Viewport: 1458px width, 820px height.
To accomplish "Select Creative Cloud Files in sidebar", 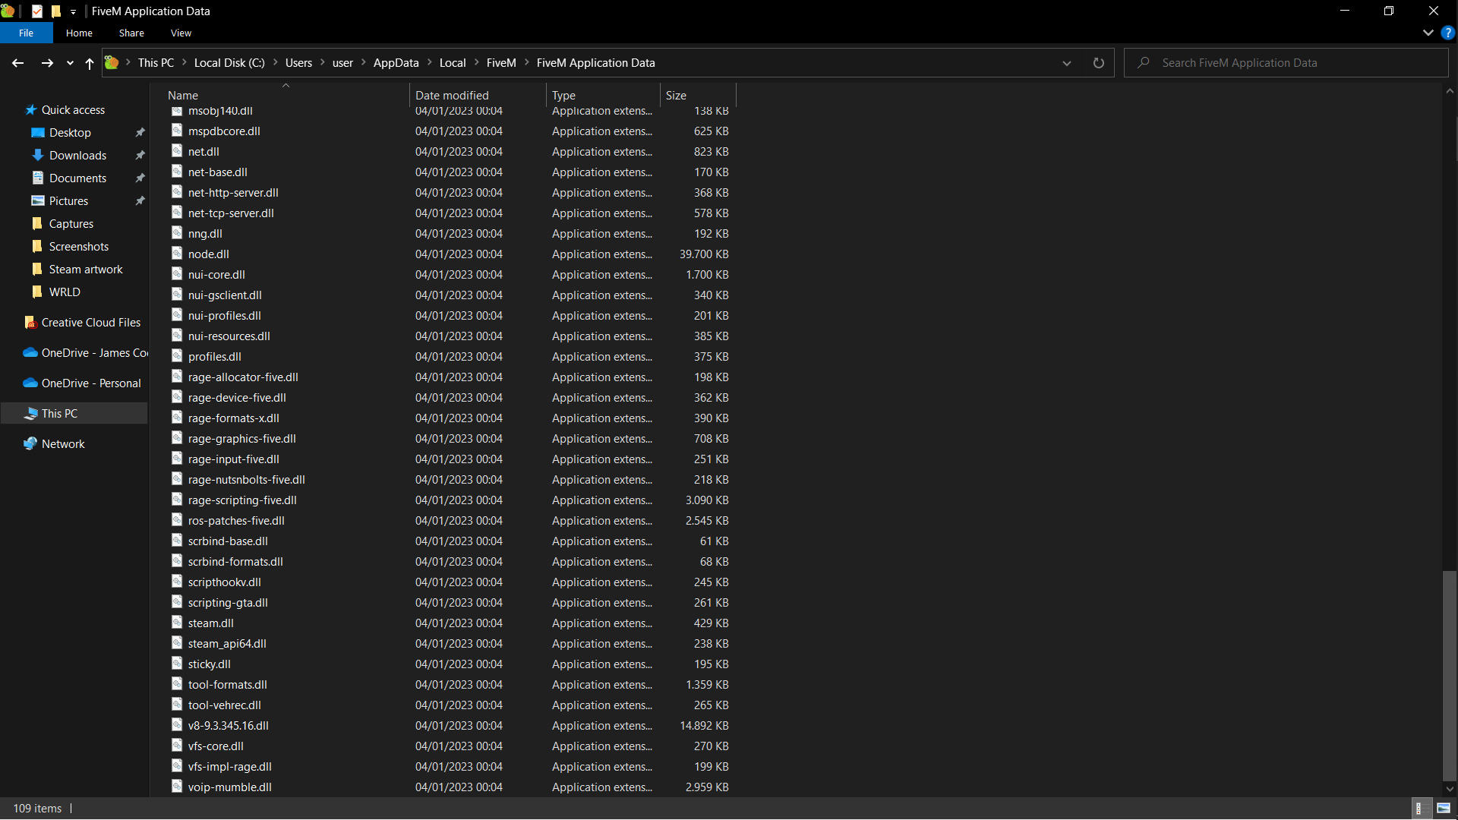I will pos(90,323).
